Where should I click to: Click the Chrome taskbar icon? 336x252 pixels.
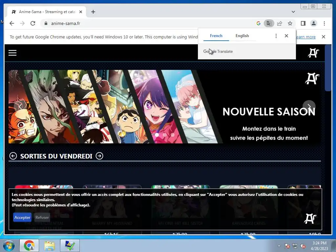coord(29,245)
